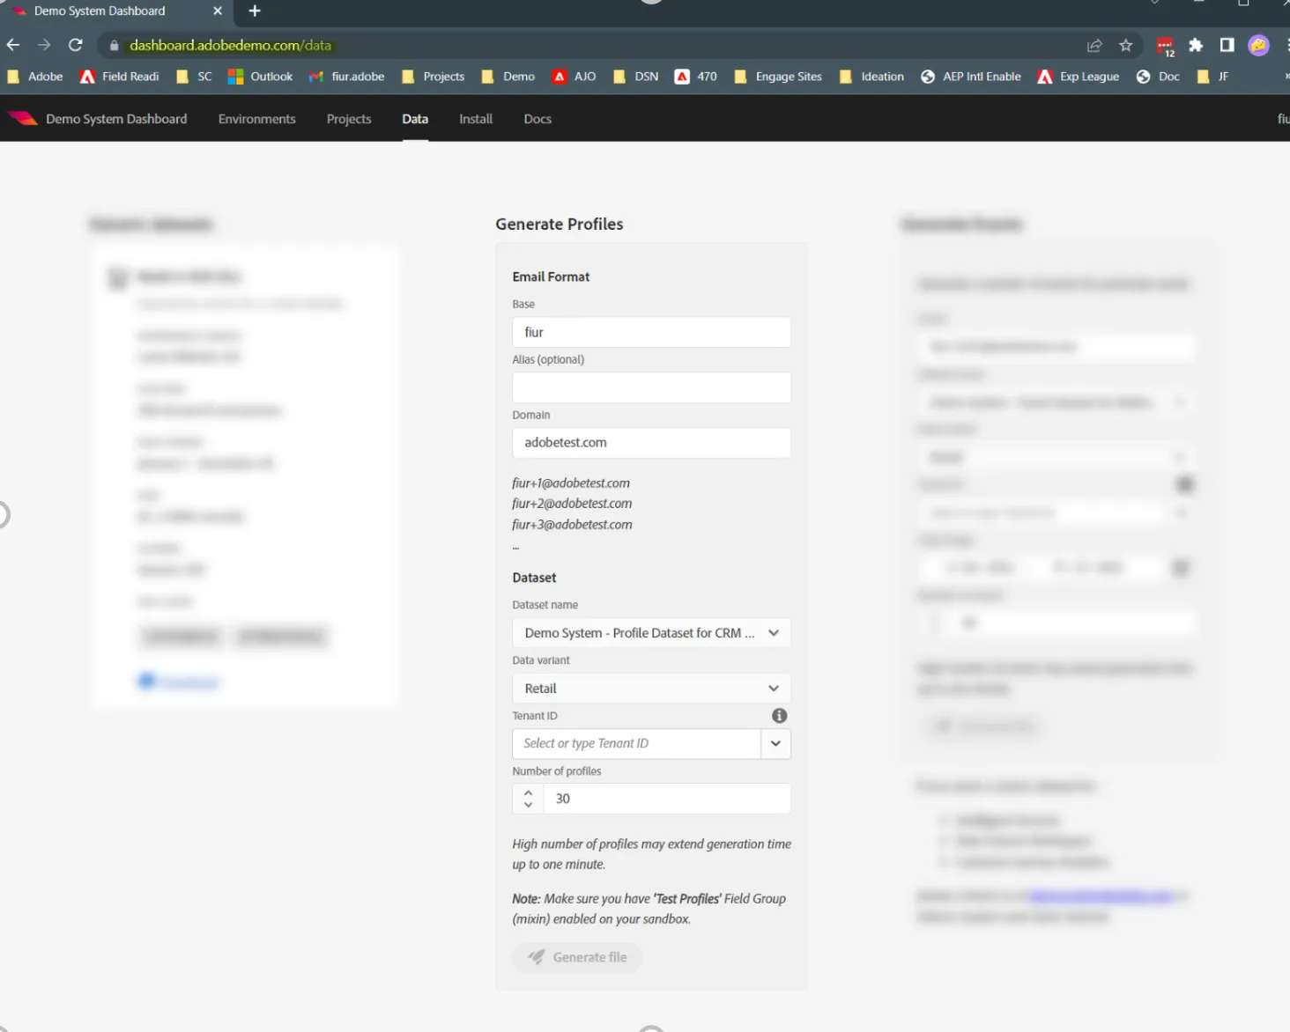Viewport: 1290px width, 1032px height.
Task: Open the Dataset name dropdown
Action: click(x=651, y=633)
